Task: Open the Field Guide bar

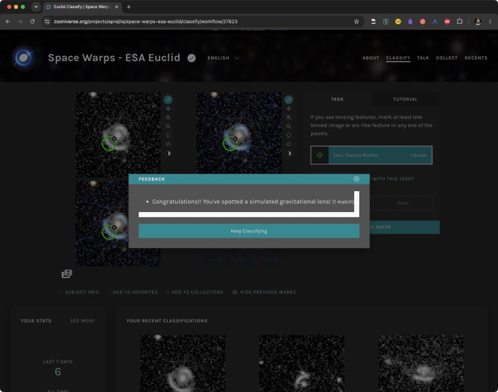Action: coord(405,227)
